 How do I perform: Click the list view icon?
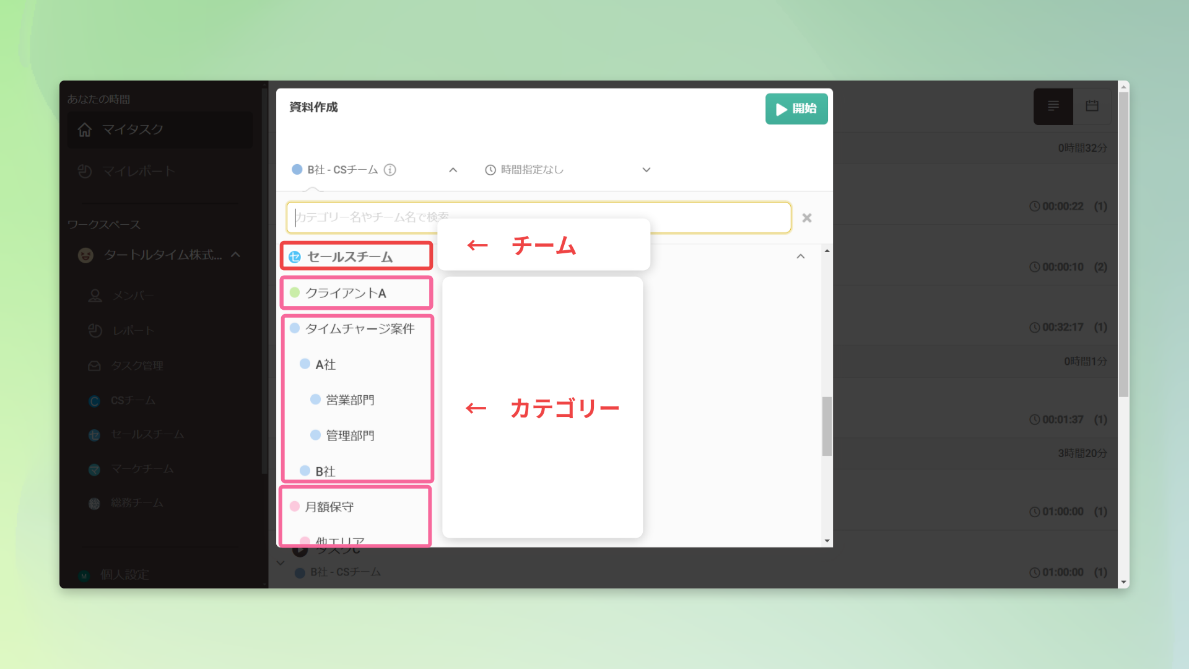[x=1053, y=107]
